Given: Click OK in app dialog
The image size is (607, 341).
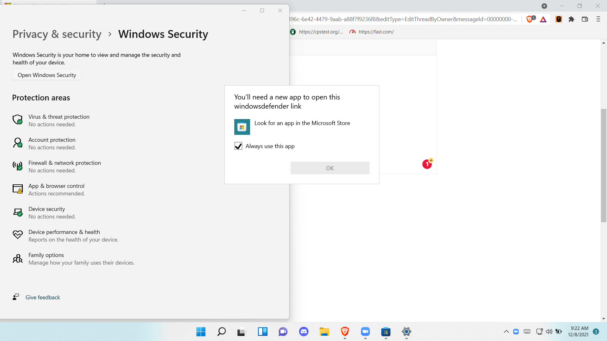Looking at the screenshot, I should (330, 168).
